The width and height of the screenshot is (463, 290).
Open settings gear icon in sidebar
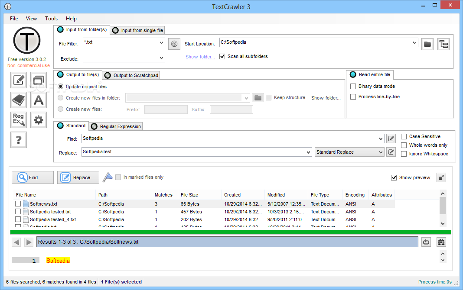(39, 119)
